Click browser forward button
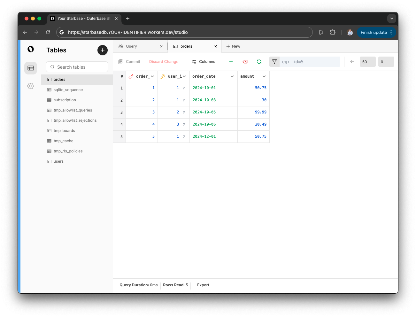The image size is (416, 317). click(36, 32)
